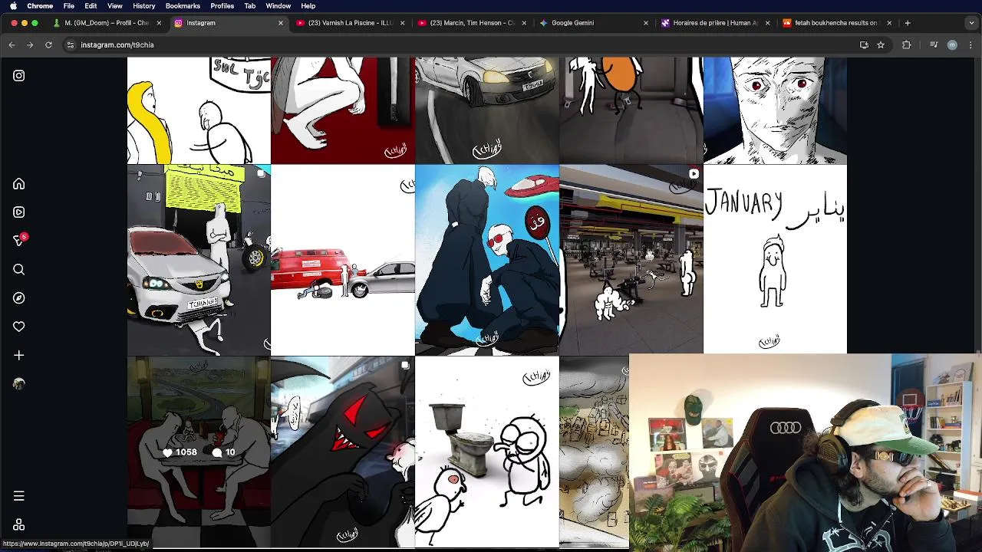Open the History menu
982x552 pixels.
coord(144,6)
